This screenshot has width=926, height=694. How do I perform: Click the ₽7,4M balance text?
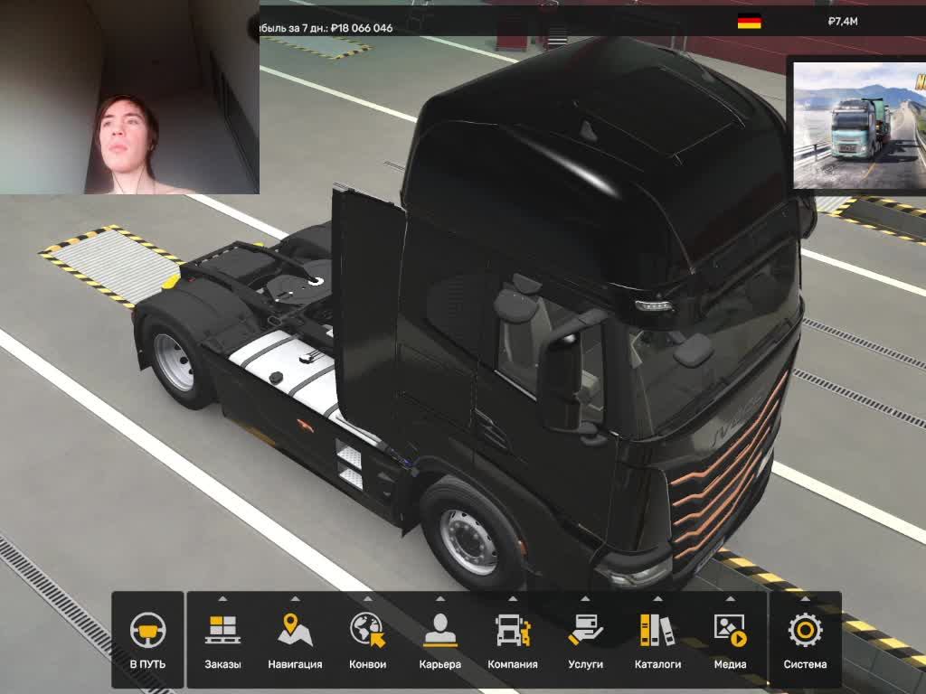click(843, 22)
